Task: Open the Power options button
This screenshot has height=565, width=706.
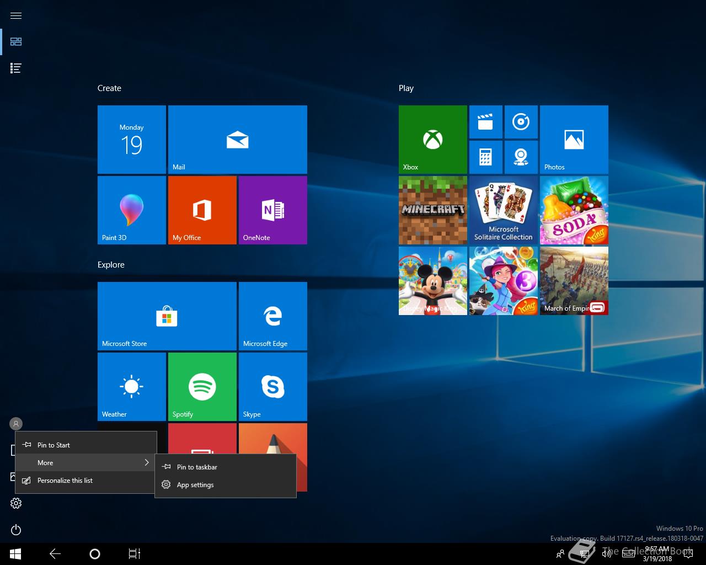Action: tap(16, 530)
